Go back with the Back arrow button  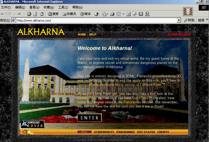[6, 14]
